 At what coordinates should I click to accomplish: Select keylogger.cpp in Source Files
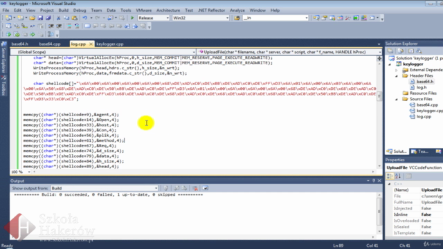[429, 111]
